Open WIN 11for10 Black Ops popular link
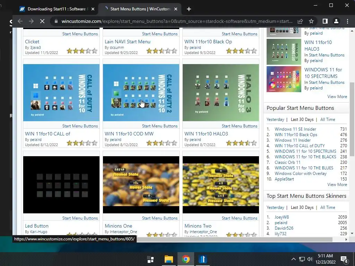The height and width of the screenshot is (266, 355). [x=296, y=135]
